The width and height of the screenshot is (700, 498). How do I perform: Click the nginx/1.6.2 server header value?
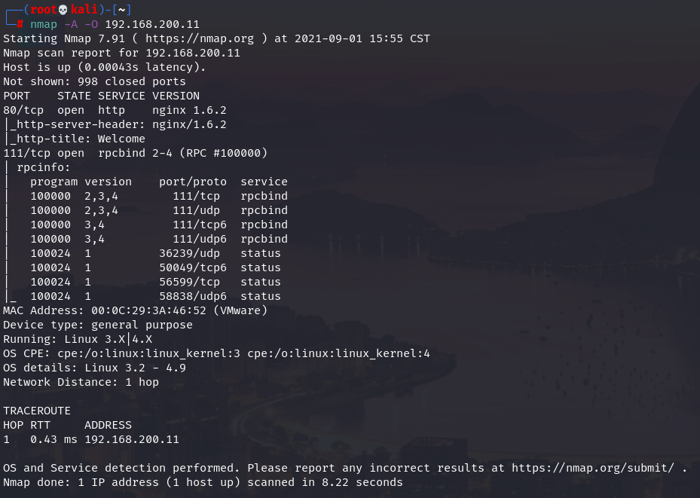[x=189, y=124]
